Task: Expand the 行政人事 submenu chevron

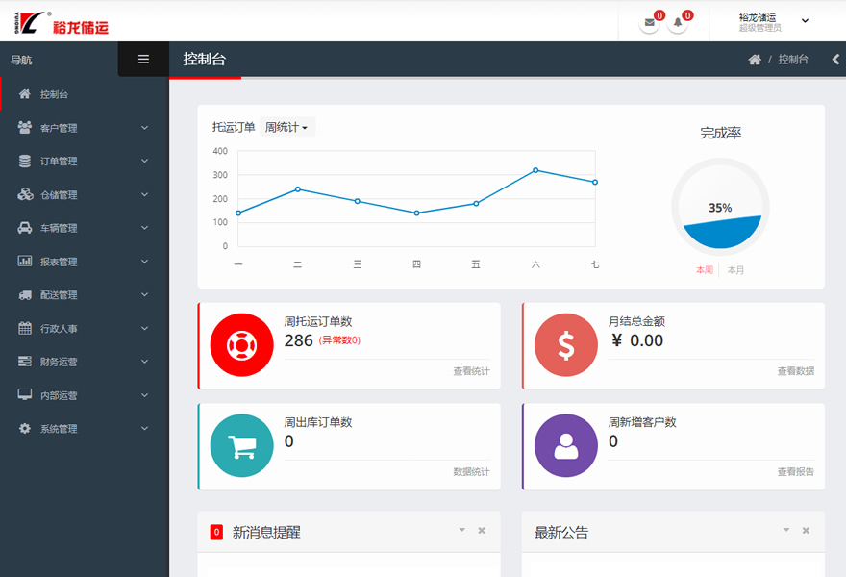Action: pos(144,328)
